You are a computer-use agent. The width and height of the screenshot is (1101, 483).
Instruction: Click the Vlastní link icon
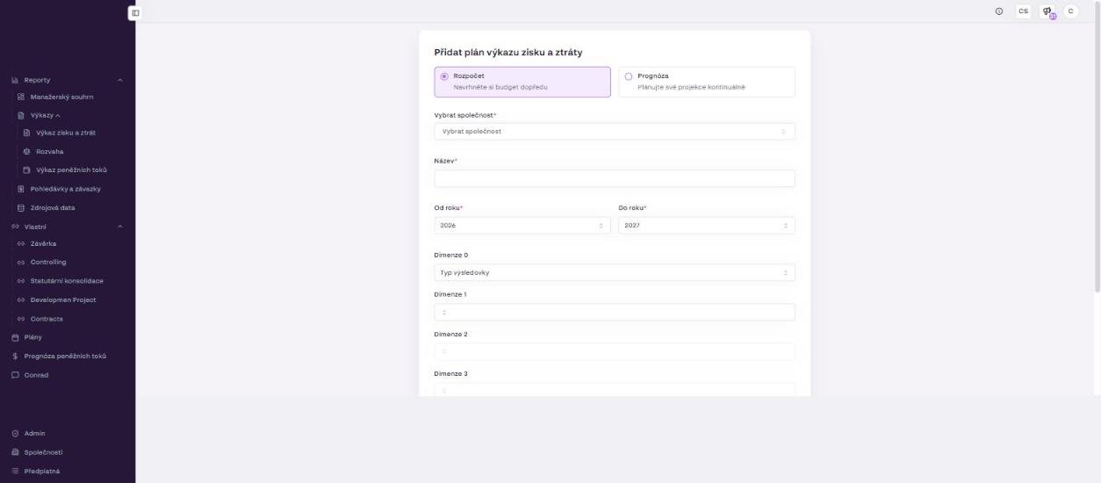15,227
